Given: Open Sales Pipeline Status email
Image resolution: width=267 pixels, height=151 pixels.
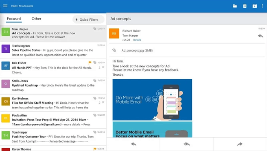Looking at the screenshot, I should pos(53,50).
